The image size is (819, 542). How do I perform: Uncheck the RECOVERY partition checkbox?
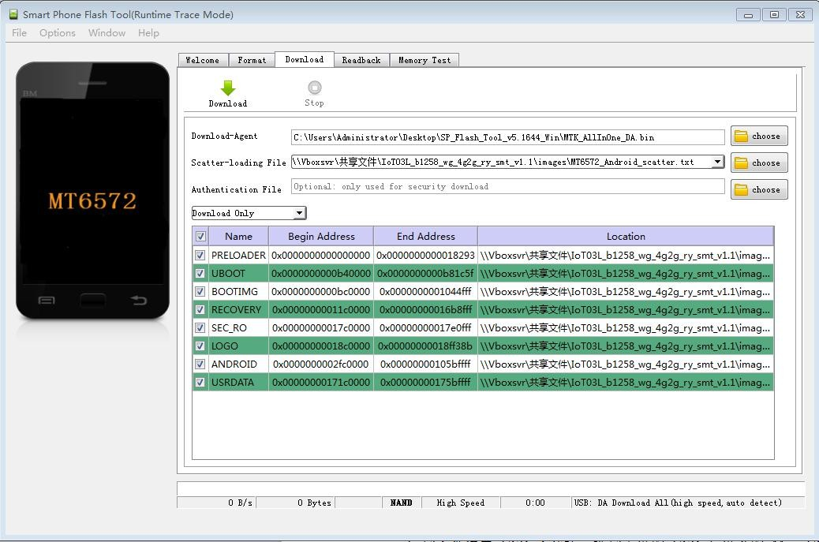tap(200, 309)
